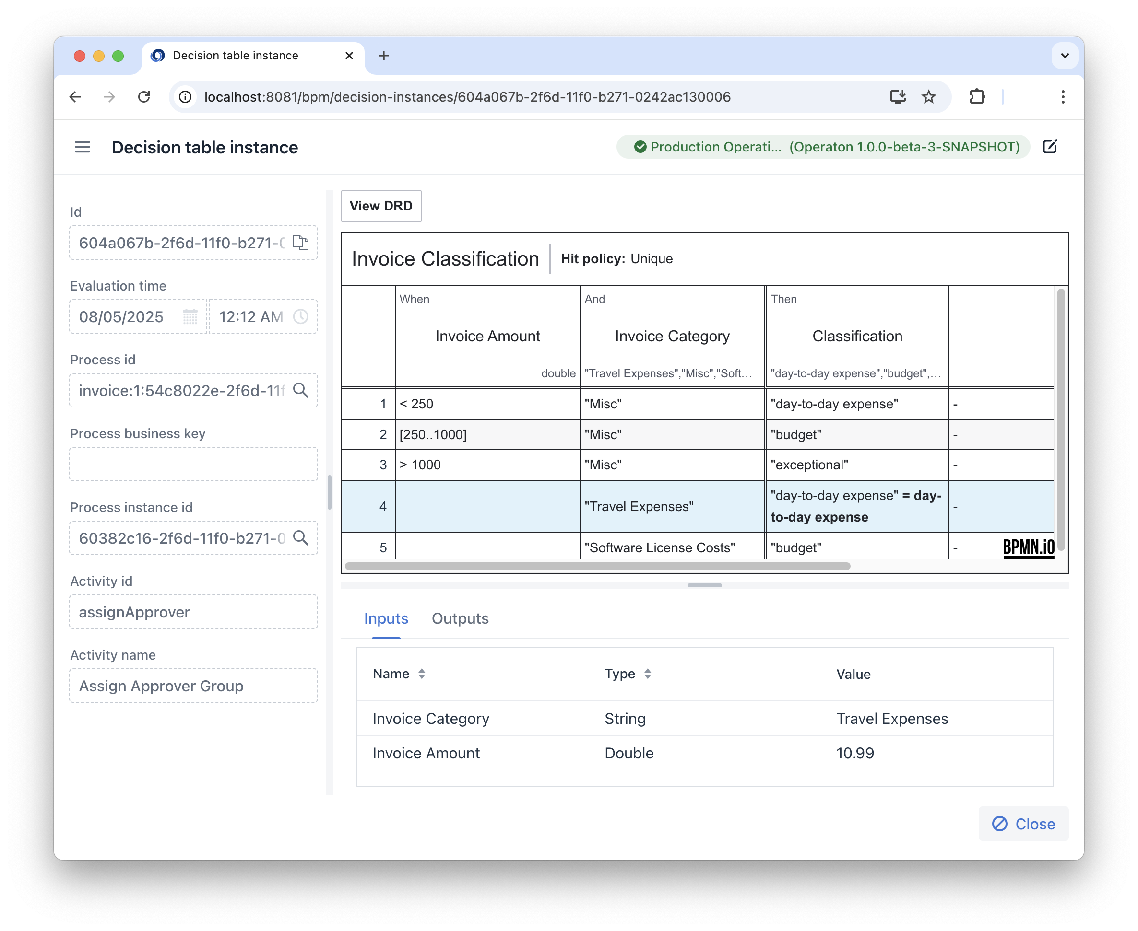Bookmark this page with the star

coord(929,97)
